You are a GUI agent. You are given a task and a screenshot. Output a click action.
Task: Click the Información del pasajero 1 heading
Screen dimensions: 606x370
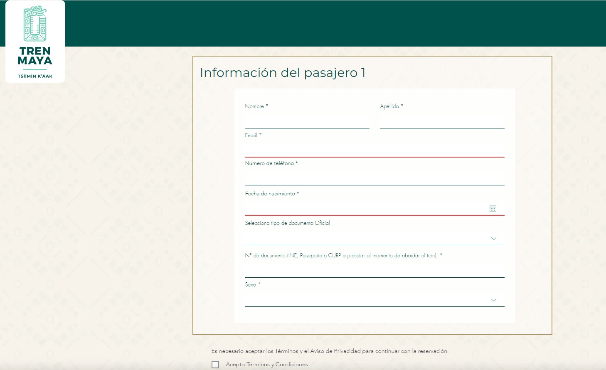click(283, 73)
